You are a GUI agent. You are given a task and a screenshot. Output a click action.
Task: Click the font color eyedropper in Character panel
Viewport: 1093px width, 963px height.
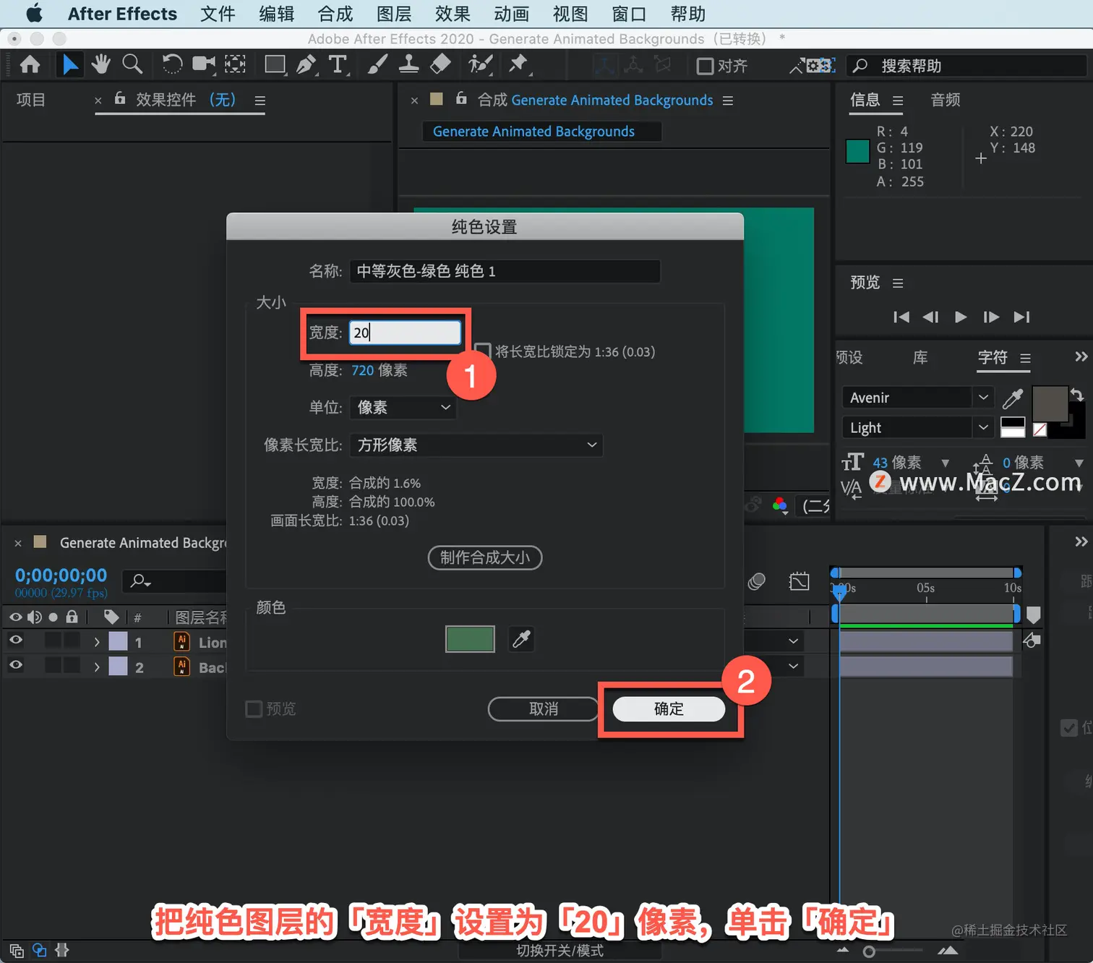(1013, 398)
